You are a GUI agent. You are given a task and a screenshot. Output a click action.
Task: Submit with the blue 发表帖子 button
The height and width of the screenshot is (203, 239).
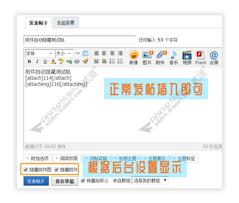coord(36,181)
